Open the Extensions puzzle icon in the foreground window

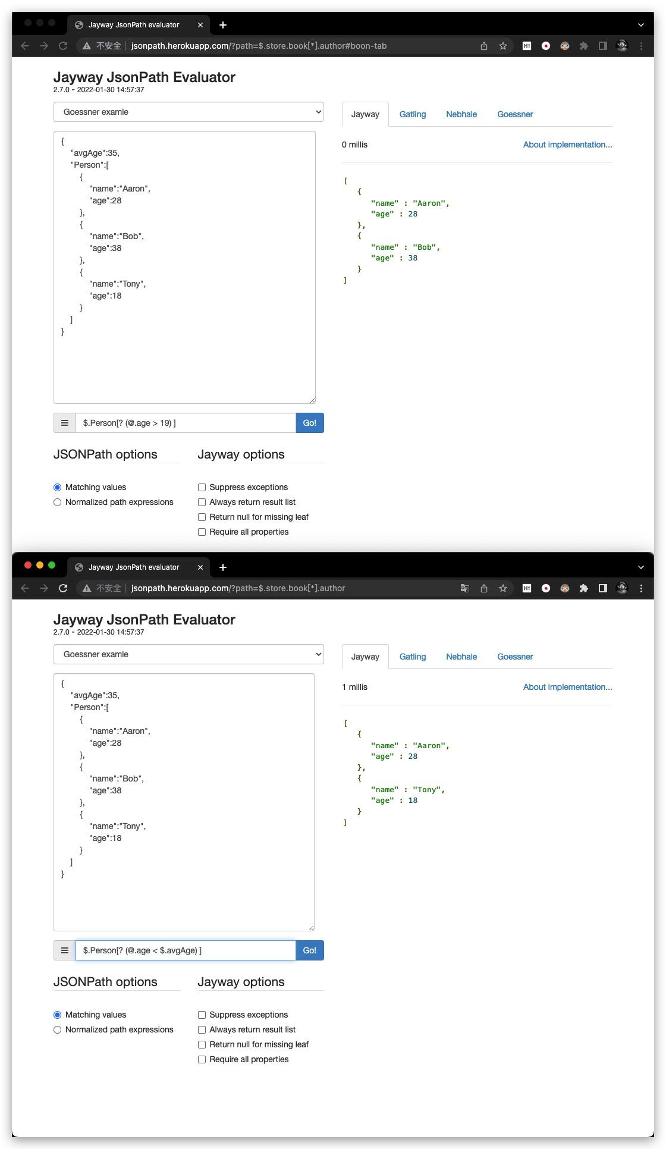pos(584,588)
